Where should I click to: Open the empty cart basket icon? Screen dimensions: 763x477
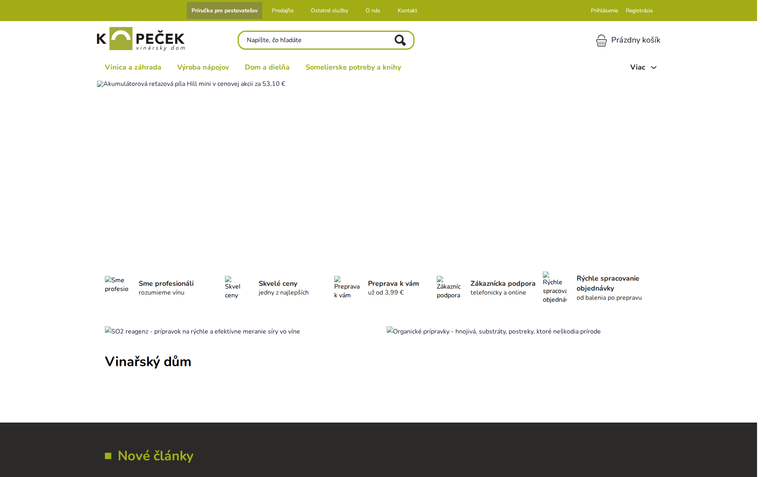601,41
